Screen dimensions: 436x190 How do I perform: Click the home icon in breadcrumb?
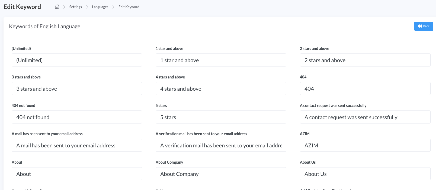click(57, 7)
